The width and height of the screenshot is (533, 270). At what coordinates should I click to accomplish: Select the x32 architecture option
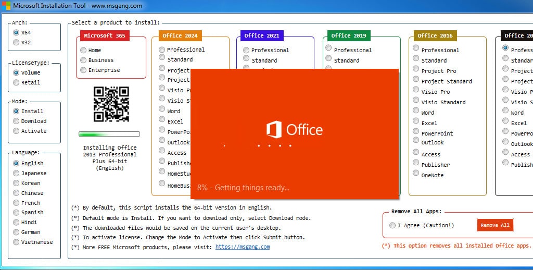point(16,43)
